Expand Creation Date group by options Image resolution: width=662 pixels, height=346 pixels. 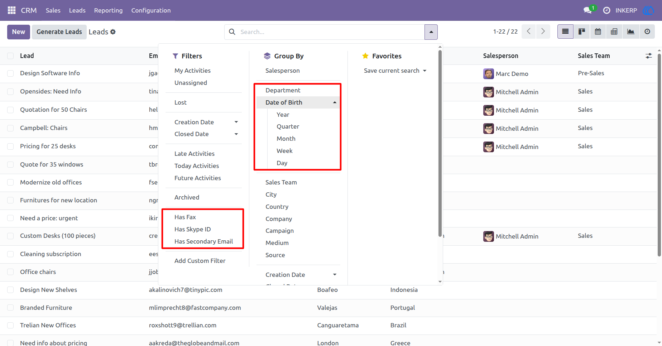coord(335,275)
